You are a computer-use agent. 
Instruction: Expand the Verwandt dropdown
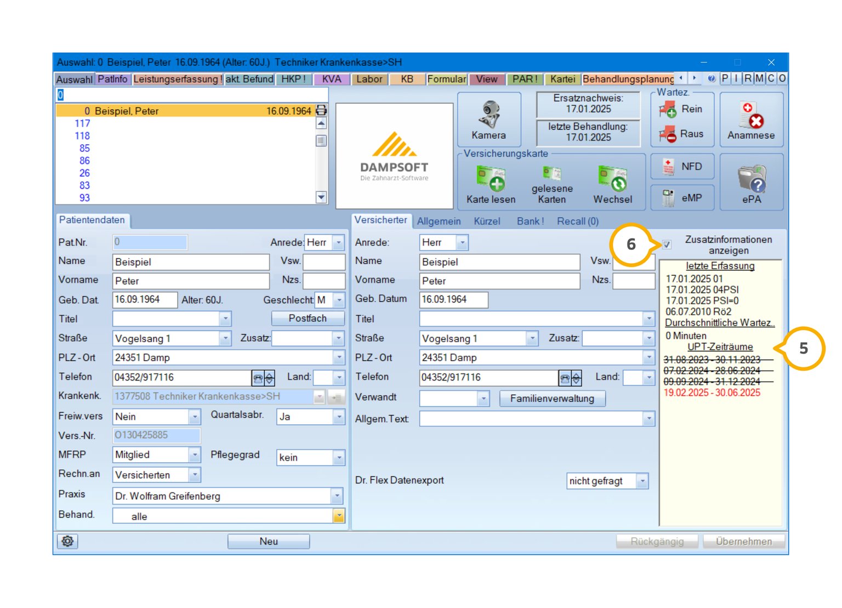point(482,399)
